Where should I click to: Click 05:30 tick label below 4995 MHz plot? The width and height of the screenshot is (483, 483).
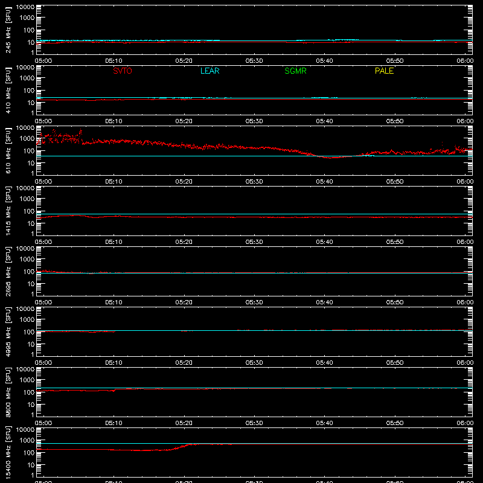coord(254,363)
